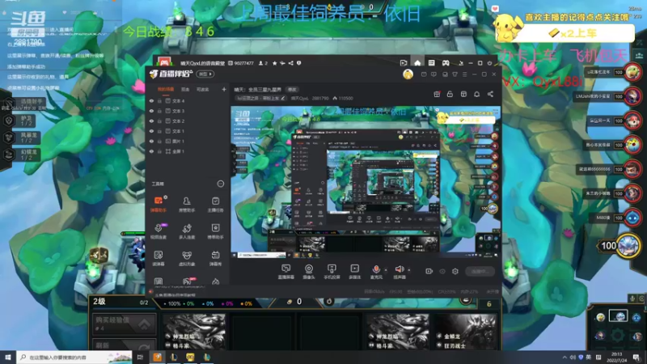This screenshot has width=647, height=364.
Task: Click the game refresh shop button
Action: coord(124,345)
